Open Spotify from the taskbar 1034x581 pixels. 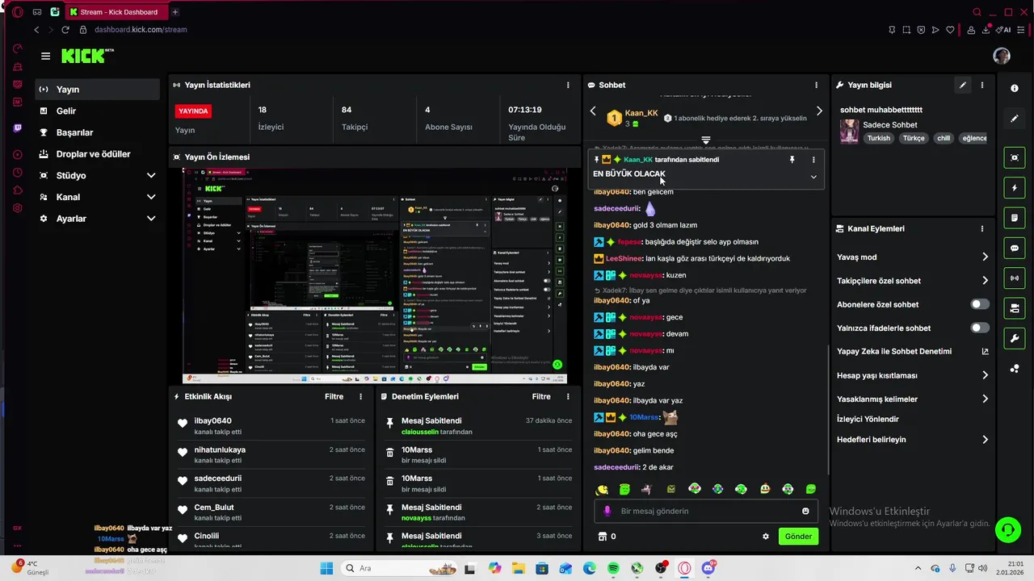tap(613, 568)
